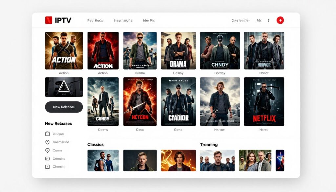The height and width of the screenshot is (192, 336).
Task: Select the third menu item in the top navigation
Action: click(149, 20)
